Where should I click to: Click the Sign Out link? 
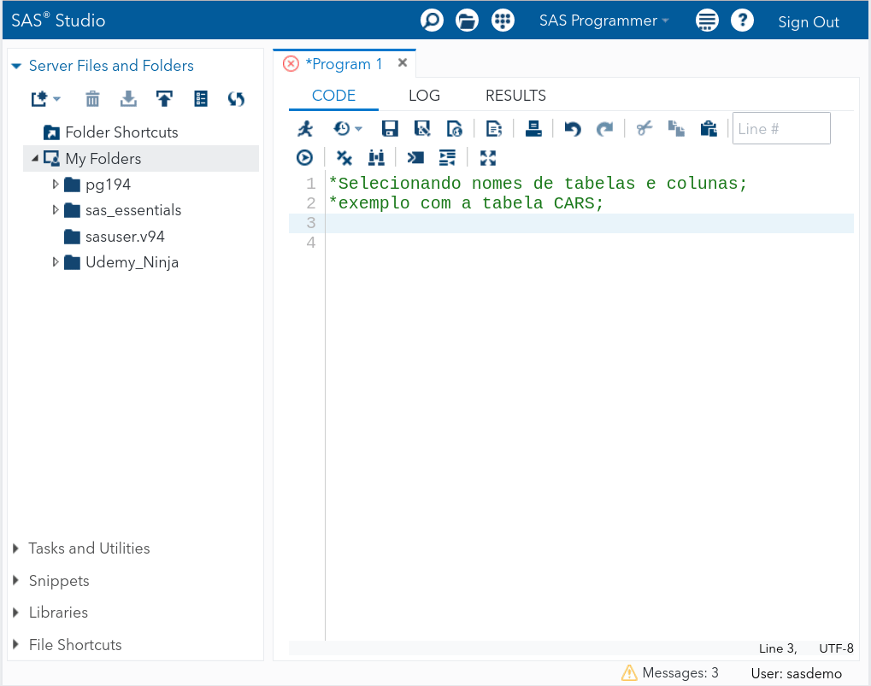coord(809,21)
